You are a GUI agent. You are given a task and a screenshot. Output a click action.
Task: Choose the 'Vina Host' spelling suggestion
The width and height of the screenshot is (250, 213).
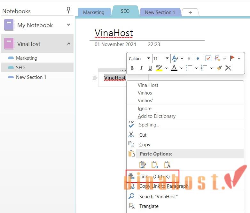click(185, 85)
